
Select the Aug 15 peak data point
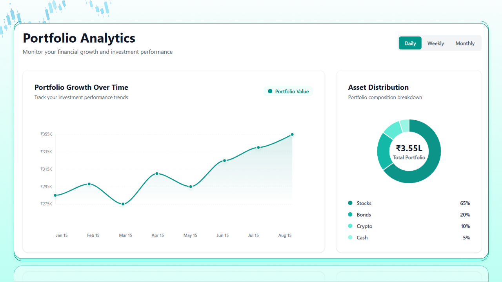(x=292, y=134)
